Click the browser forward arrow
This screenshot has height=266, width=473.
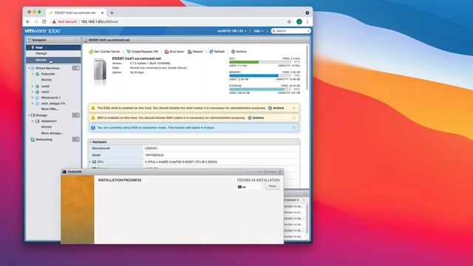point(36,21)
